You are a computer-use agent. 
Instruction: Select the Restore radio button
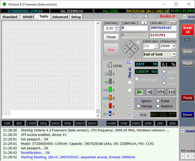158,106
